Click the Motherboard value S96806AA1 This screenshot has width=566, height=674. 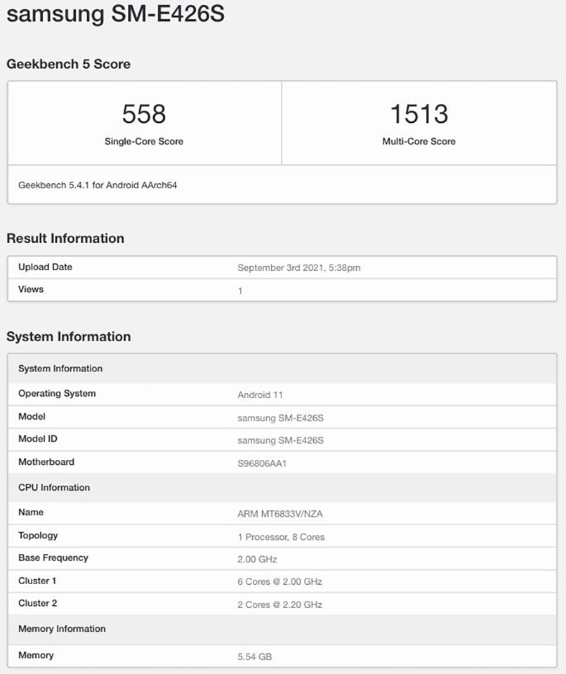point(263,462)
